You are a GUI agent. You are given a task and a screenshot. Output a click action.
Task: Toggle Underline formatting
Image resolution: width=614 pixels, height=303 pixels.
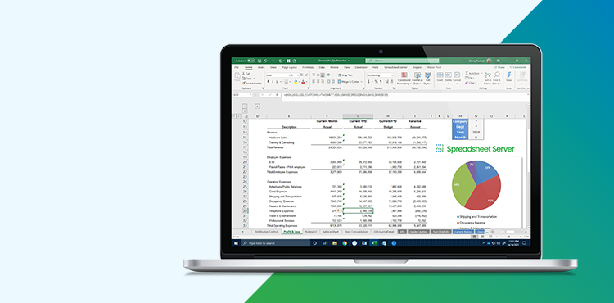pyautogui.click(x=278, y=81)
